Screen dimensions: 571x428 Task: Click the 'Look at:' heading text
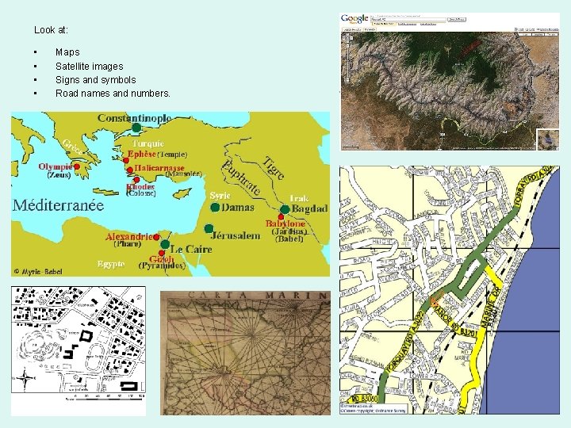51,30
